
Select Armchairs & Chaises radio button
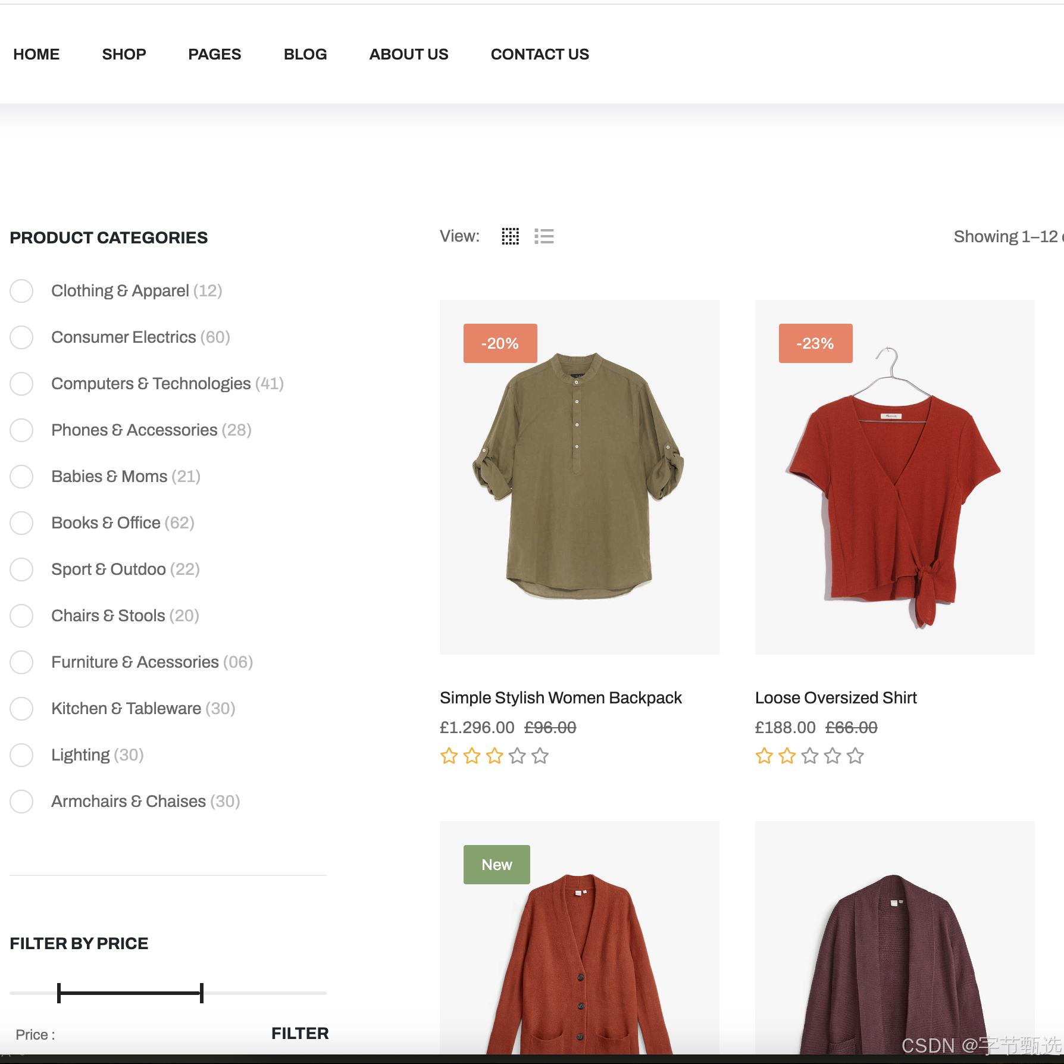(21, 802)
